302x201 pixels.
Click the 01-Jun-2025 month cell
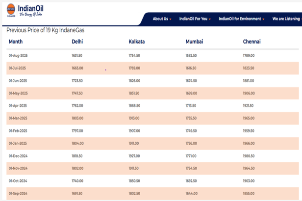[x=18, y=81]
